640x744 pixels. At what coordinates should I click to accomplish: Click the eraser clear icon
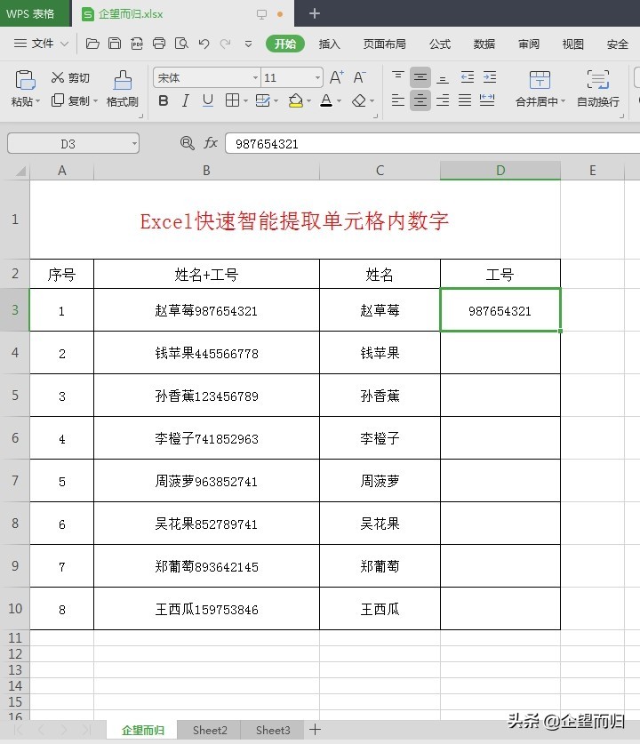point(359,100)
